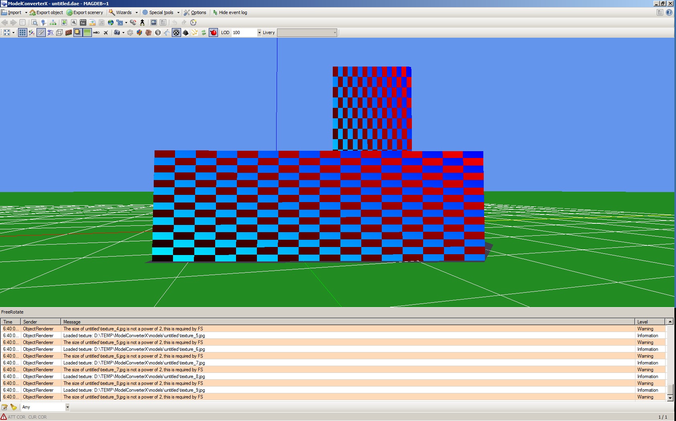This screenshot has width=676, height=421.
Task: Toggle the checkered ball texture display
Action: [x=176, y=33]
